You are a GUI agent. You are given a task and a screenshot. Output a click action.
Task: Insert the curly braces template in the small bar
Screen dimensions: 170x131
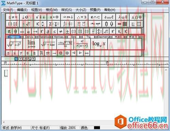point(87,31)
